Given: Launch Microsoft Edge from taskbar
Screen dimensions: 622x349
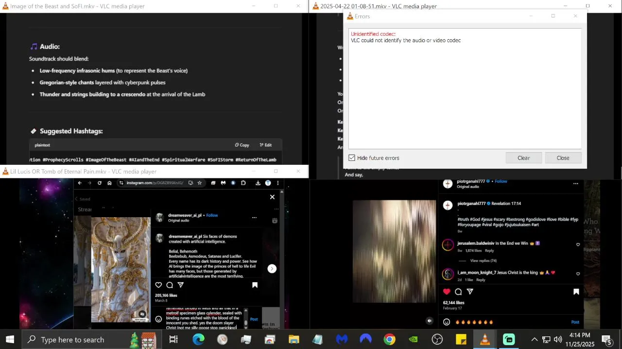Looking at the screenshot, I should tap(198, 339).
